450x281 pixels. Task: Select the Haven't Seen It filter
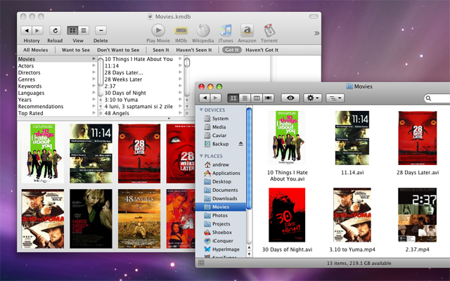[x=194, y=50]
